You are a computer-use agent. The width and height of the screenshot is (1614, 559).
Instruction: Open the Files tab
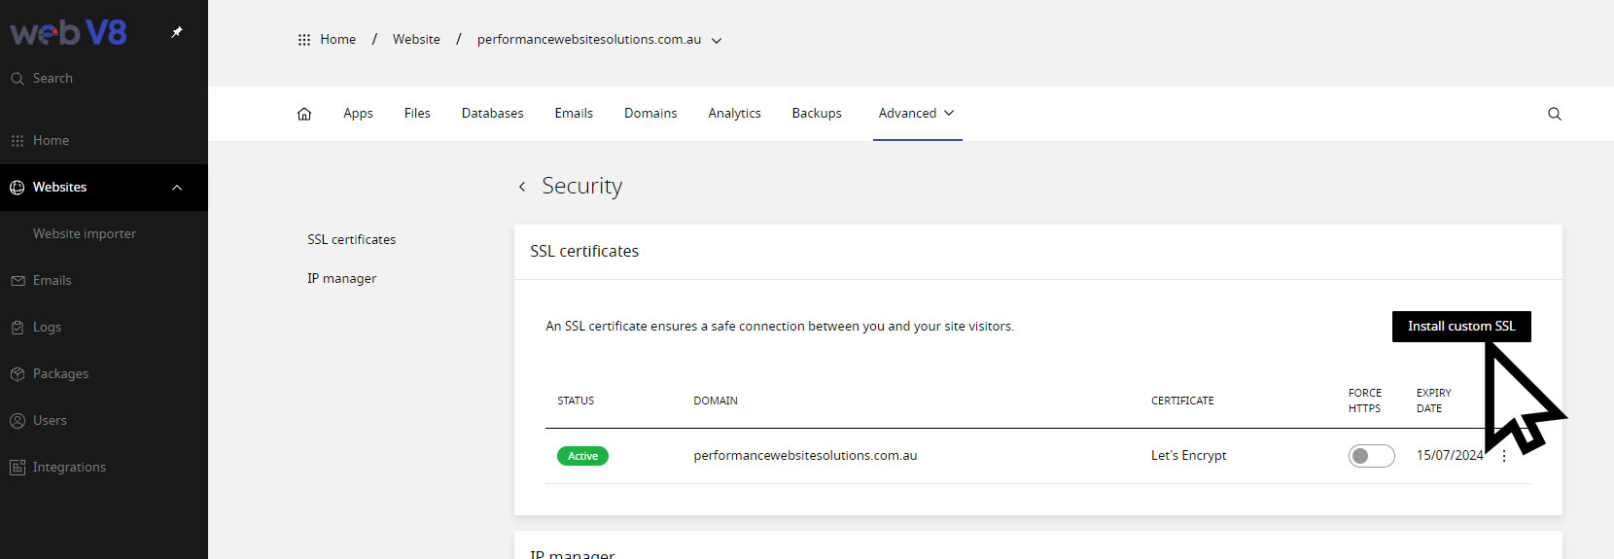(x=417, y=114)
